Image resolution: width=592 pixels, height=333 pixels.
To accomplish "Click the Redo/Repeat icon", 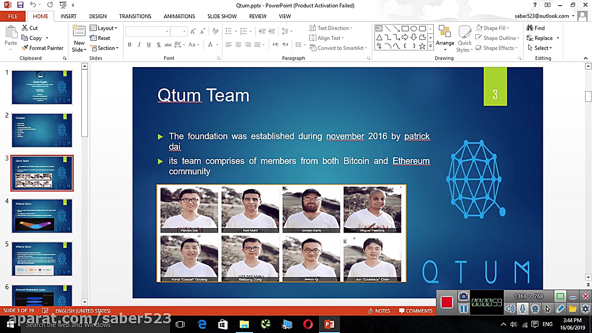I will 49,5.
